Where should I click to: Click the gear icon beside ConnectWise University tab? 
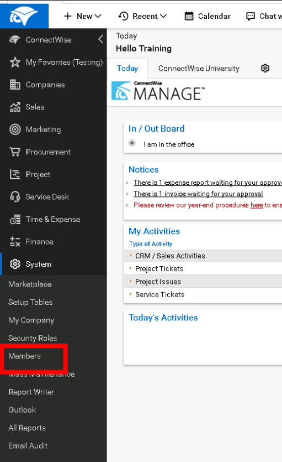coord(265,69)
